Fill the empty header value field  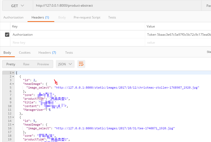point(178,43)
